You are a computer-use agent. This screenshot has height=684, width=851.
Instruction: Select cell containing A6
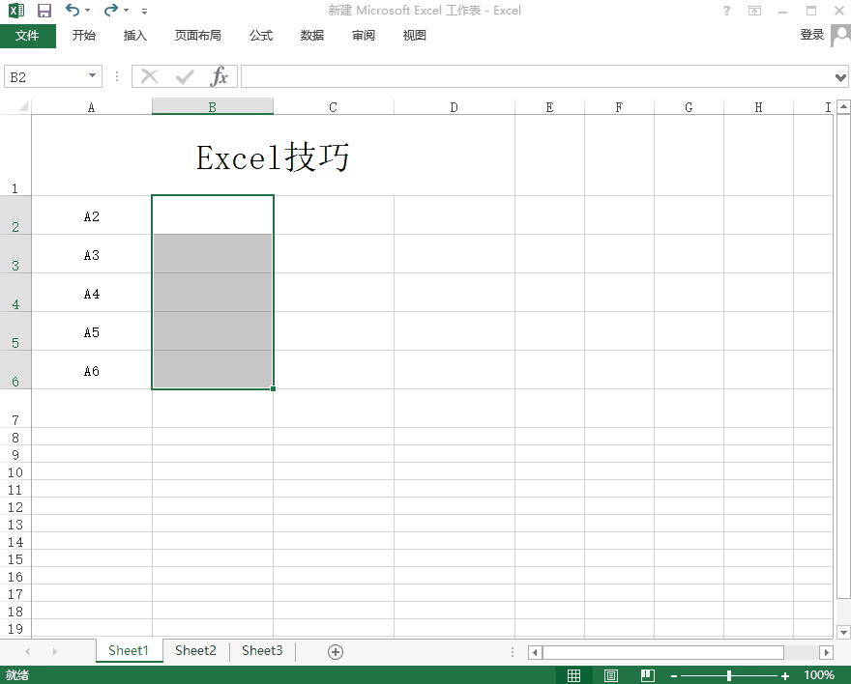[92, 370]
